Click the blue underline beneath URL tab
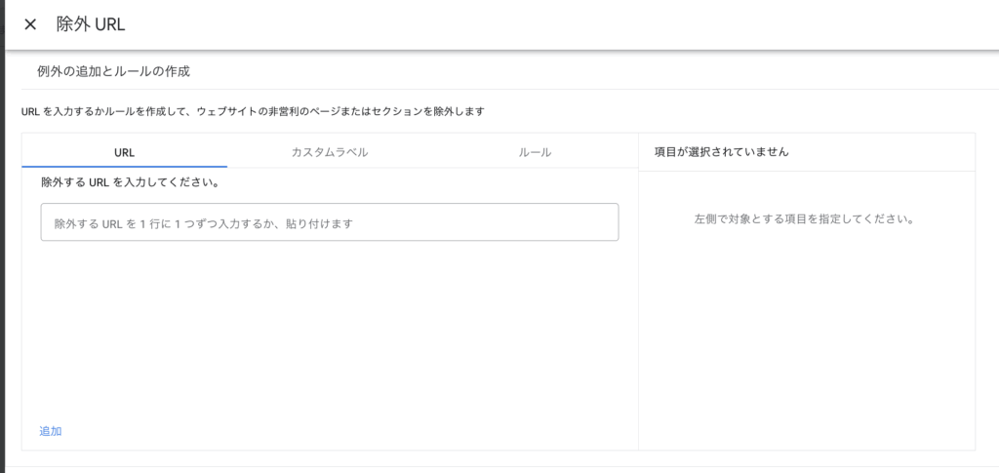Viewport: 999px width, 473px height. point(124,167)
